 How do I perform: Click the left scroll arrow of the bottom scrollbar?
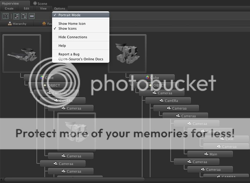click(x=1, y=180)
